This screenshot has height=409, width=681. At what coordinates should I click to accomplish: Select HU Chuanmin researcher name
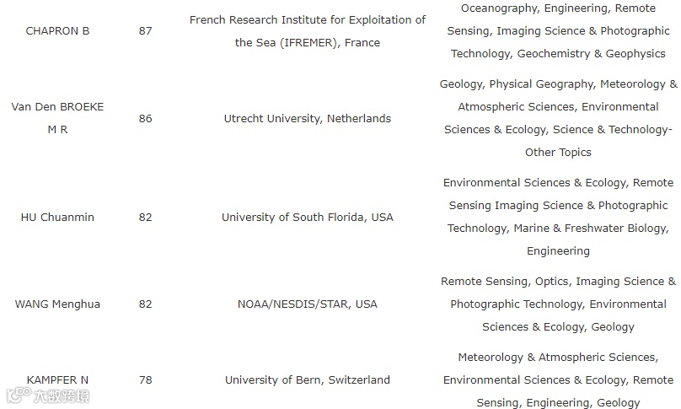pyautogui.click(x=57, y=217)
